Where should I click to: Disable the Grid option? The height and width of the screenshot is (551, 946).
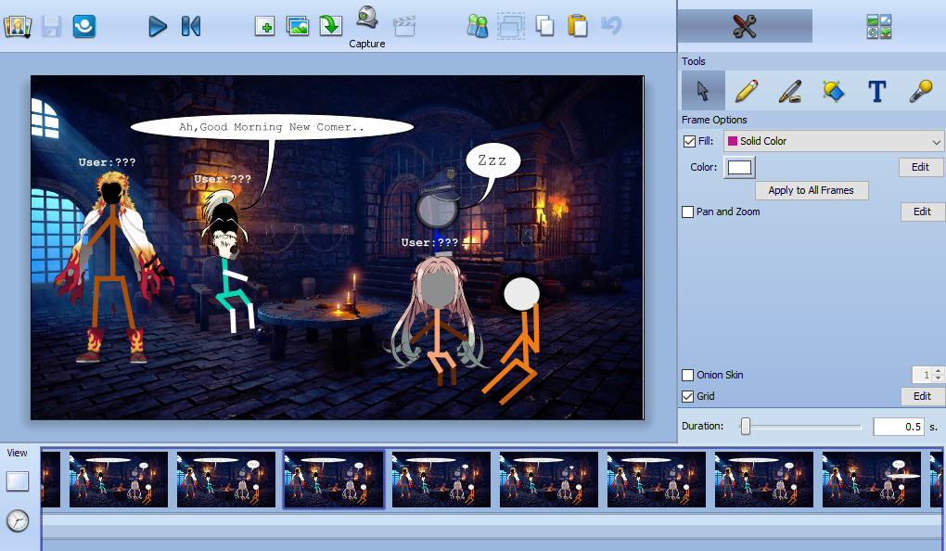click(686, 396)
